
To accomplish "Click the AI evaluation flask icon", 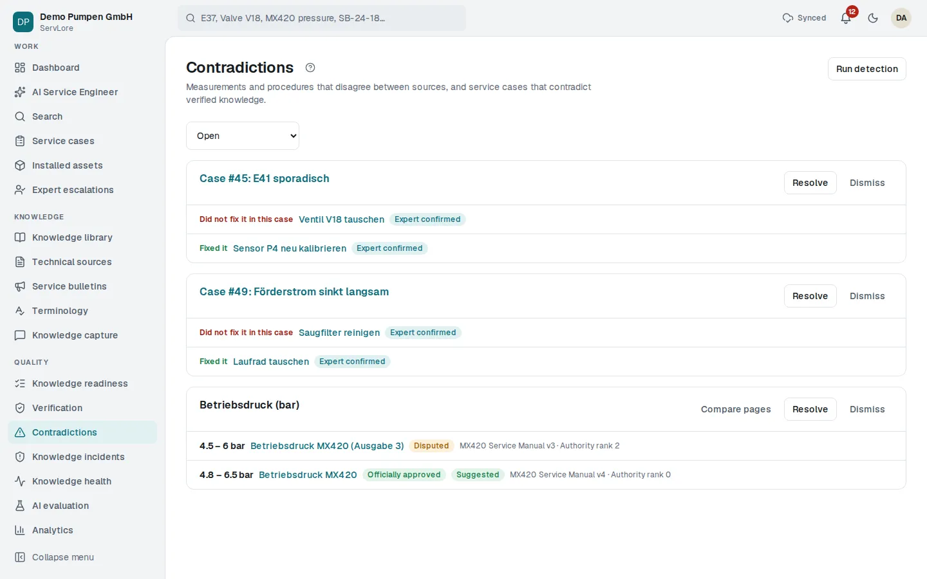I will coord(20,506).
